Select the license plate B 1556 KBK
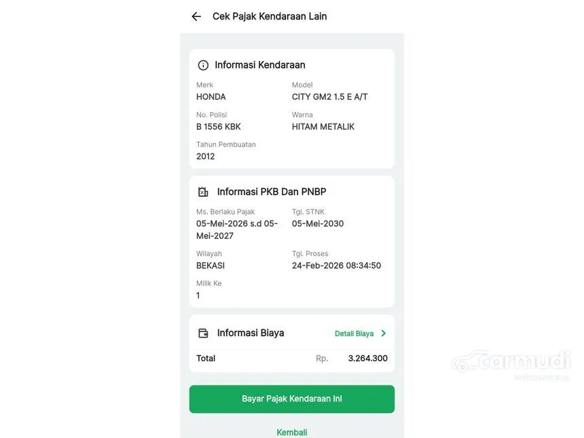Screen dimensions: 584x438 click(x=219, y=126)
